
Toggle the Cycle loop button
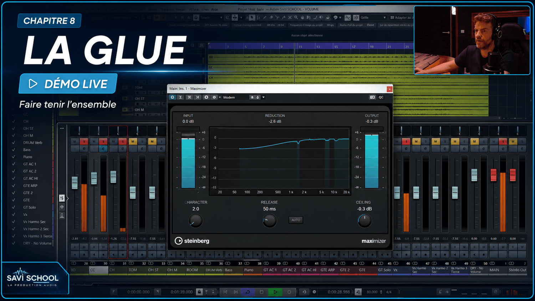click(248, 292)
